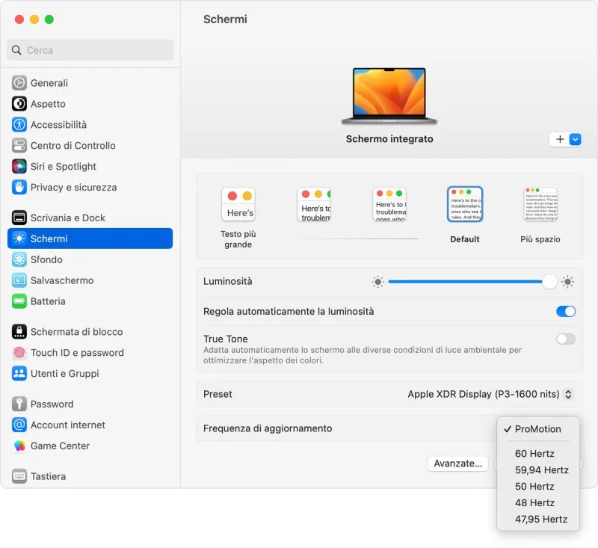Select Game Center in the sidebar

coord(59,446)
